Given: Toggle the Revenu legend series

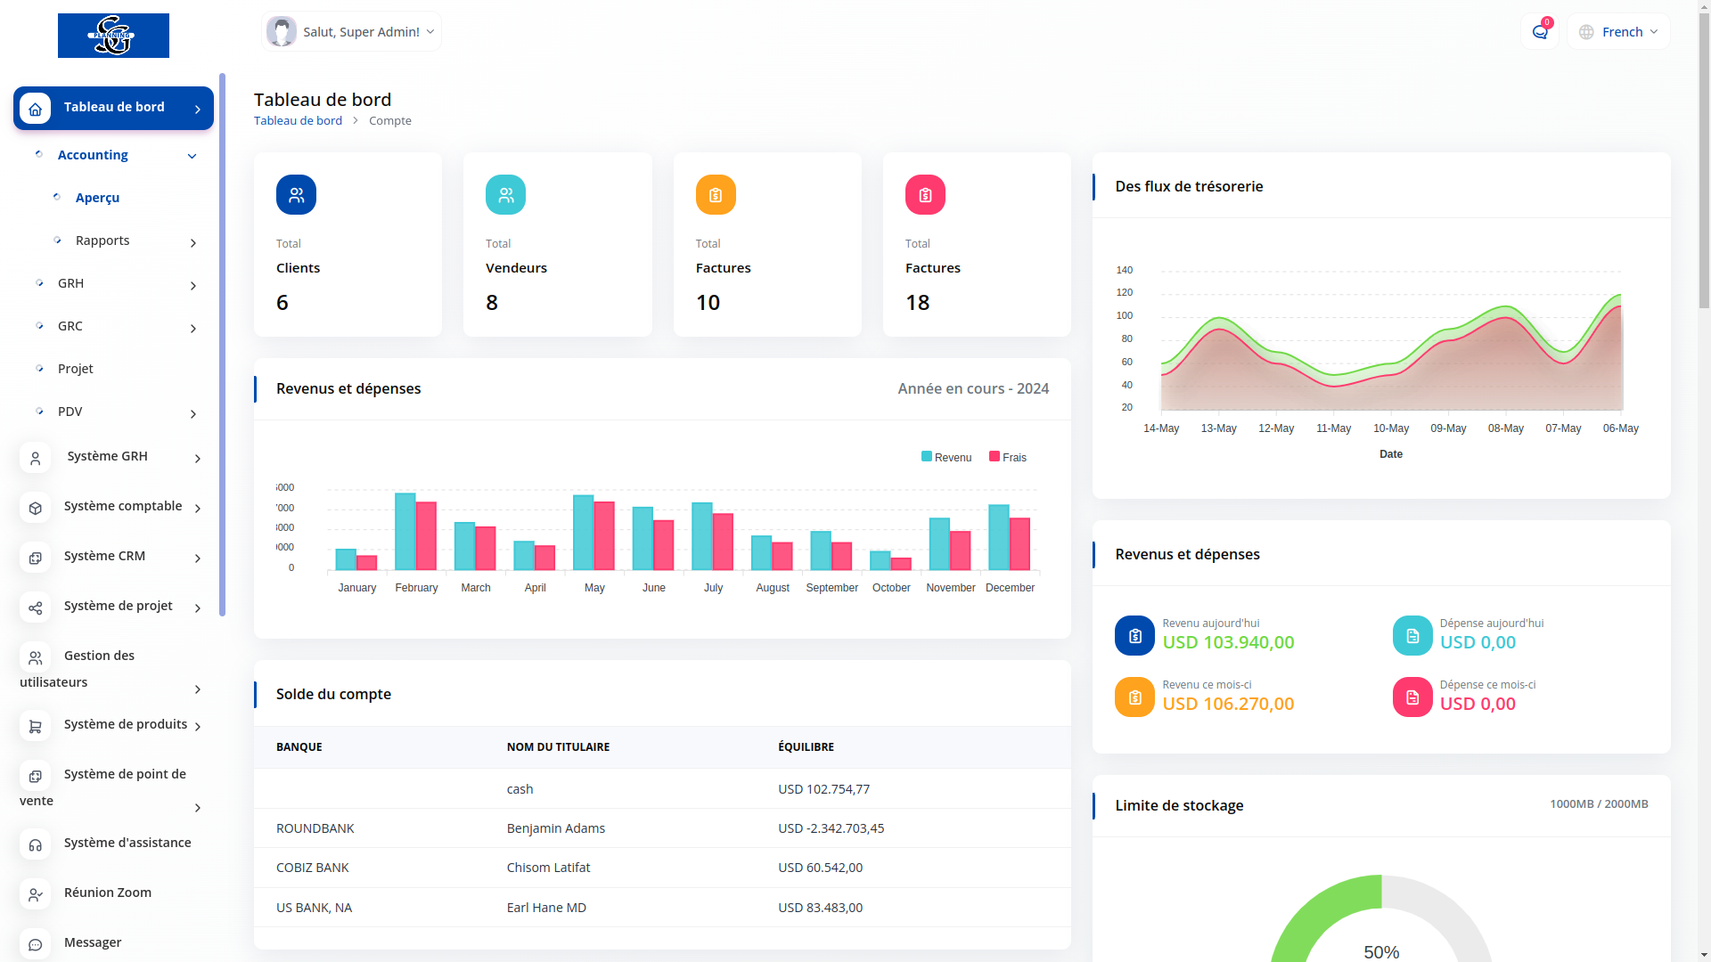Looking at the screenshot, I should tap(946, 457).
